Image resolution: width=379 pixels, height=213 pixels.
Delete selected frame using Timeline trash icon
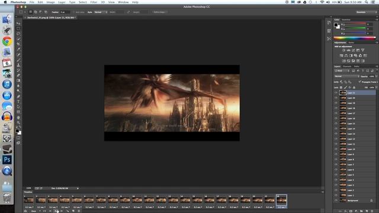tap(79, 211)
